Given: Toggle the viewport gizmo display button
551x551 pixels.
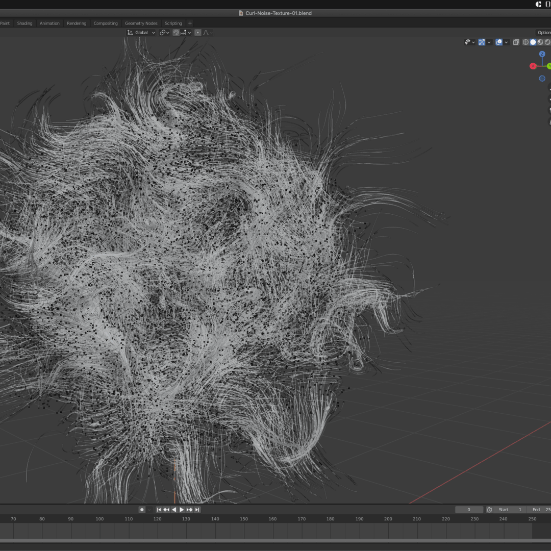Looking at the screenshot, I should (482, 42).
